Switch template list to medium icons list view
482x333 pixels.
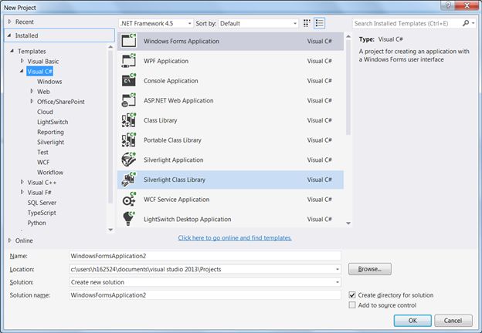coord(319,23)
